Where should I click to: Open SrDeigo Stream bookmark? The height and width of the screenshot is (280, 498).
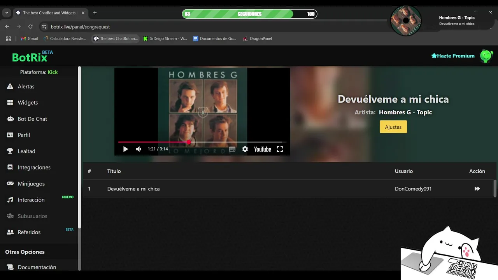[x=165, y=38]
